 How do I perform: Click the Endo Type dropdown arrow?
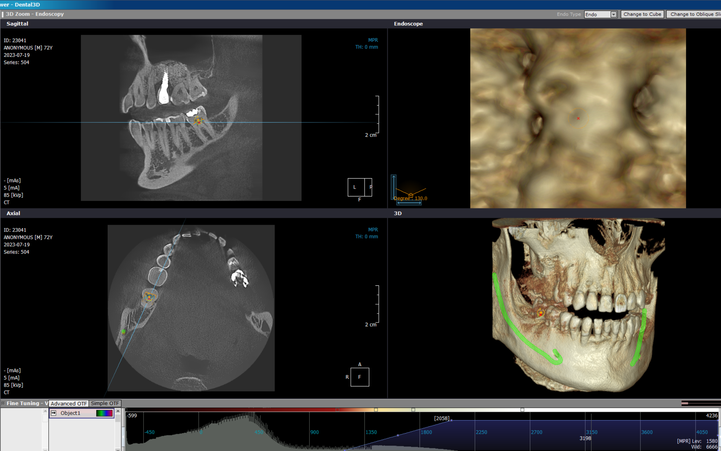pyautogui.click(x=613, y=14)
